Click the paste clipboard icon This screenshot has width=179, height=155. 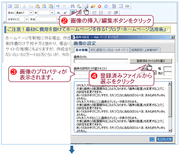pyautogui.click(x=37, y=6)
